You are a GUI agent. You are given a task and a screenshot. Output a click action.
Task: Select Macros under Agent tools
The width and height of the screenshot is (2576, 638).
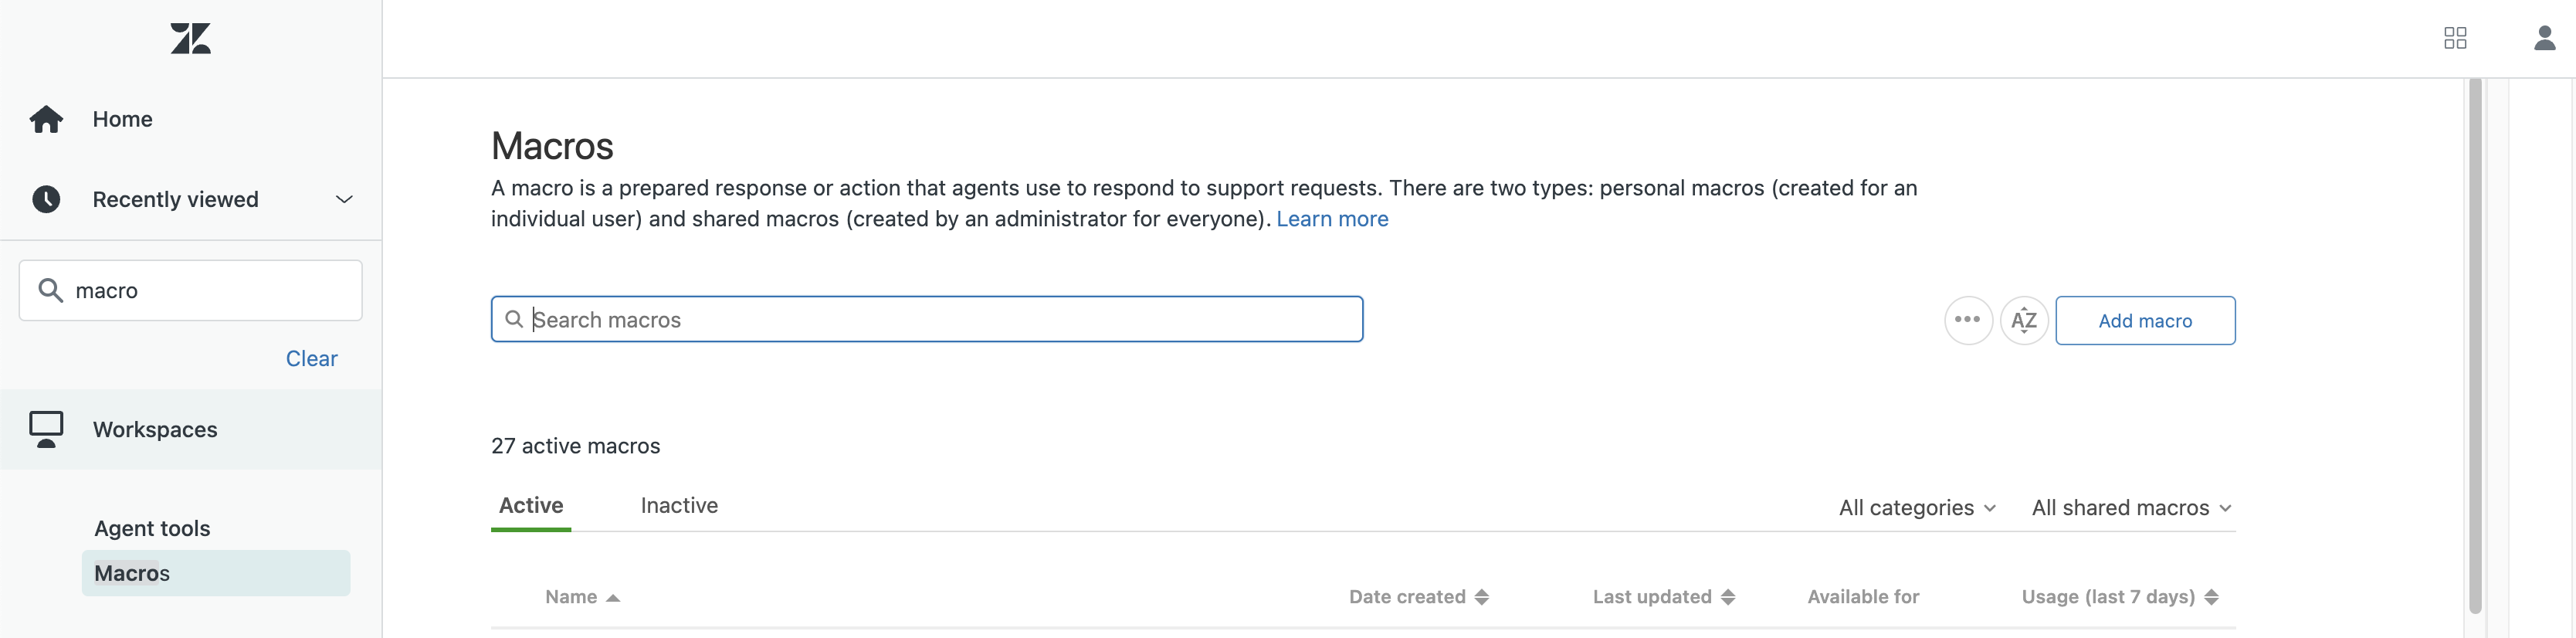point(131,573)
